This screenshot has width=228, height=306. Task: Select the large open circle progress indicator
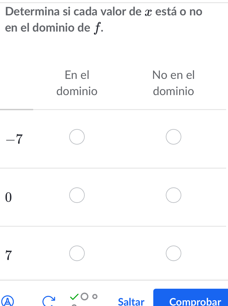click(84, 296)
